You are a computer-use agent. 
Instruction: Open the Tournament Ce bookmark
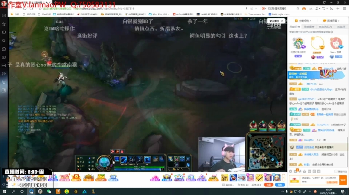(x=254, y=14)
